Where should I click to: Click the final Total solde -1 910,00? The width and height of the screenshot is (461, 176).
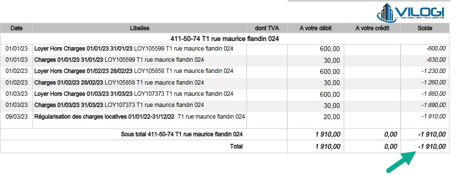pyautogui.click(x=431, y=146)
